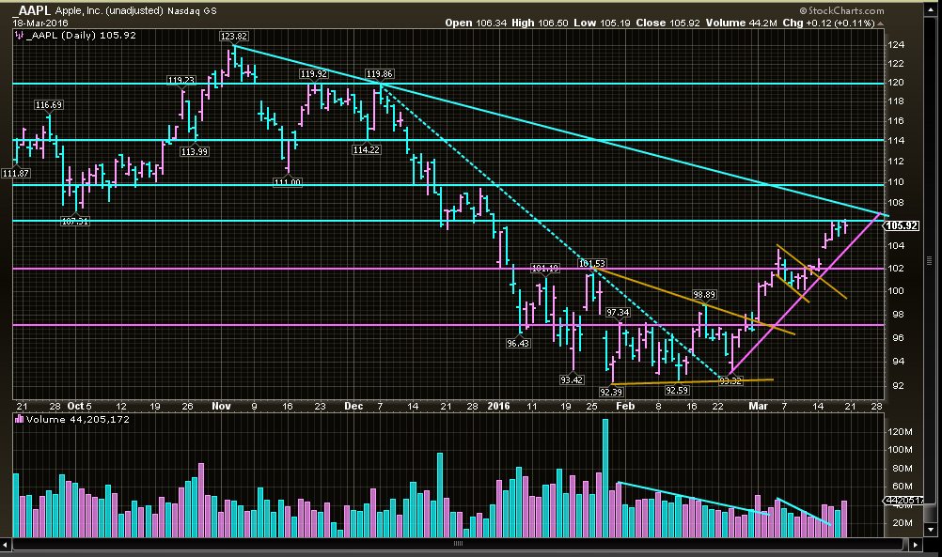Click the Volume 44,205,172 panel label
Image resolution: width=942 pixels, height=557 pixels.
(77, 419)
